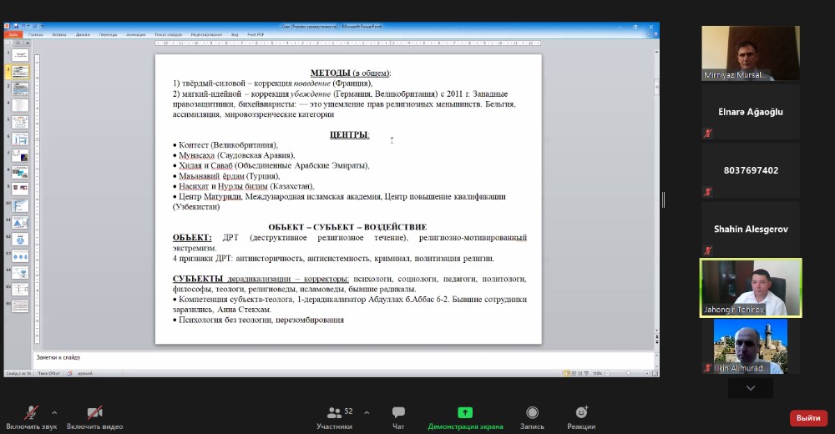Click the PowerPoint help question icon
Image resolution: width=835 pixels, height=434 pixels.
click(x=655, y=34)
